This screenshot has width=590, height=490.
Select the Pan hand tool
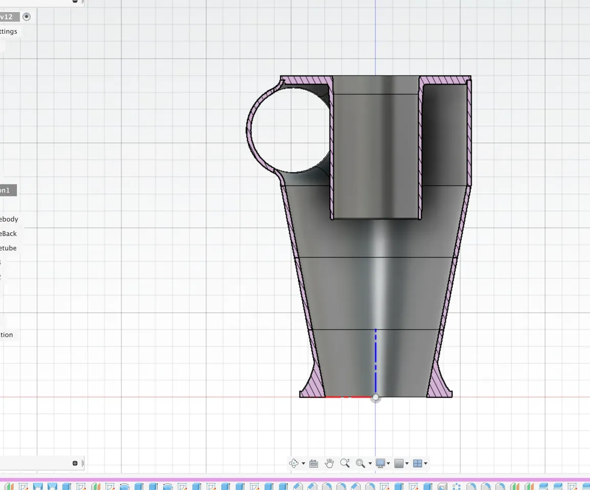pos(329,463)
